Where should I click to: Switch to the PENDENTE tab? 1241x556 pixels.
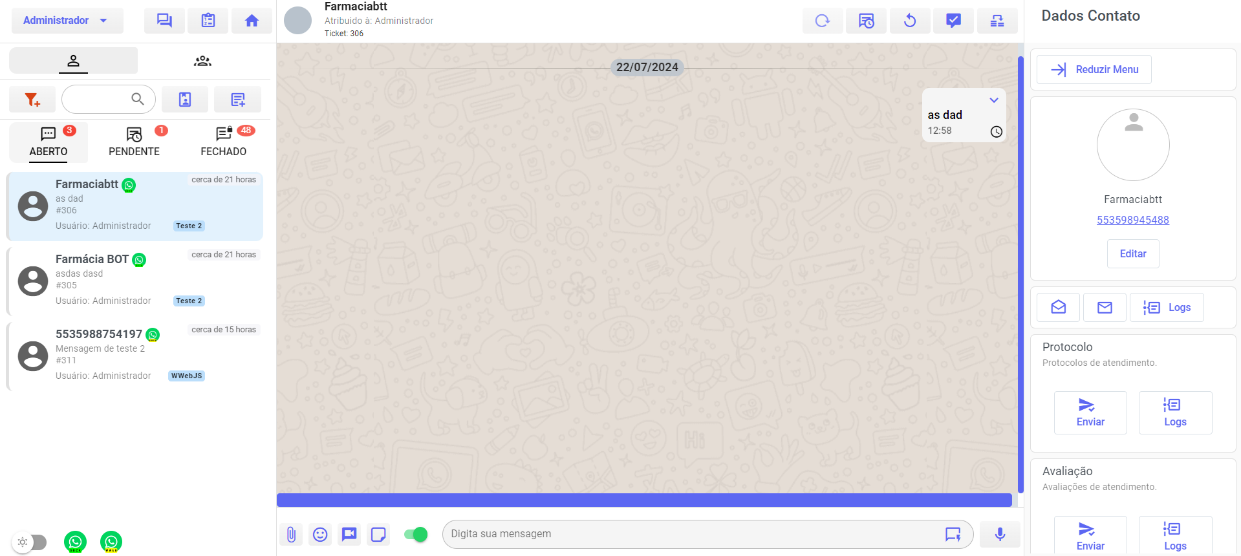[134, 142]
